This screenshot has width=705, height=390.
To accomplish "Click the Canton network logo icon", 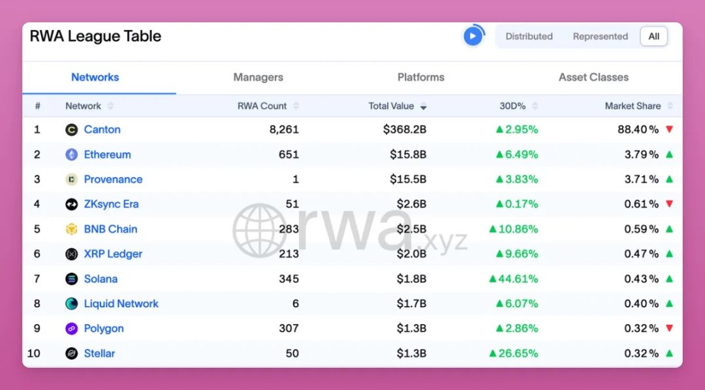I will 72,130.
